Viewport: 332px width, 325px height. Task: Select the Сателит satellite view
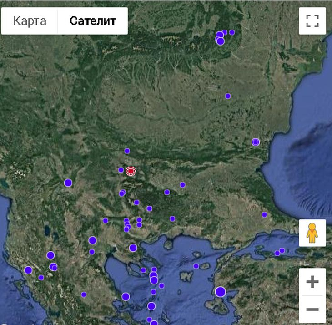click(x=93, y=21)
